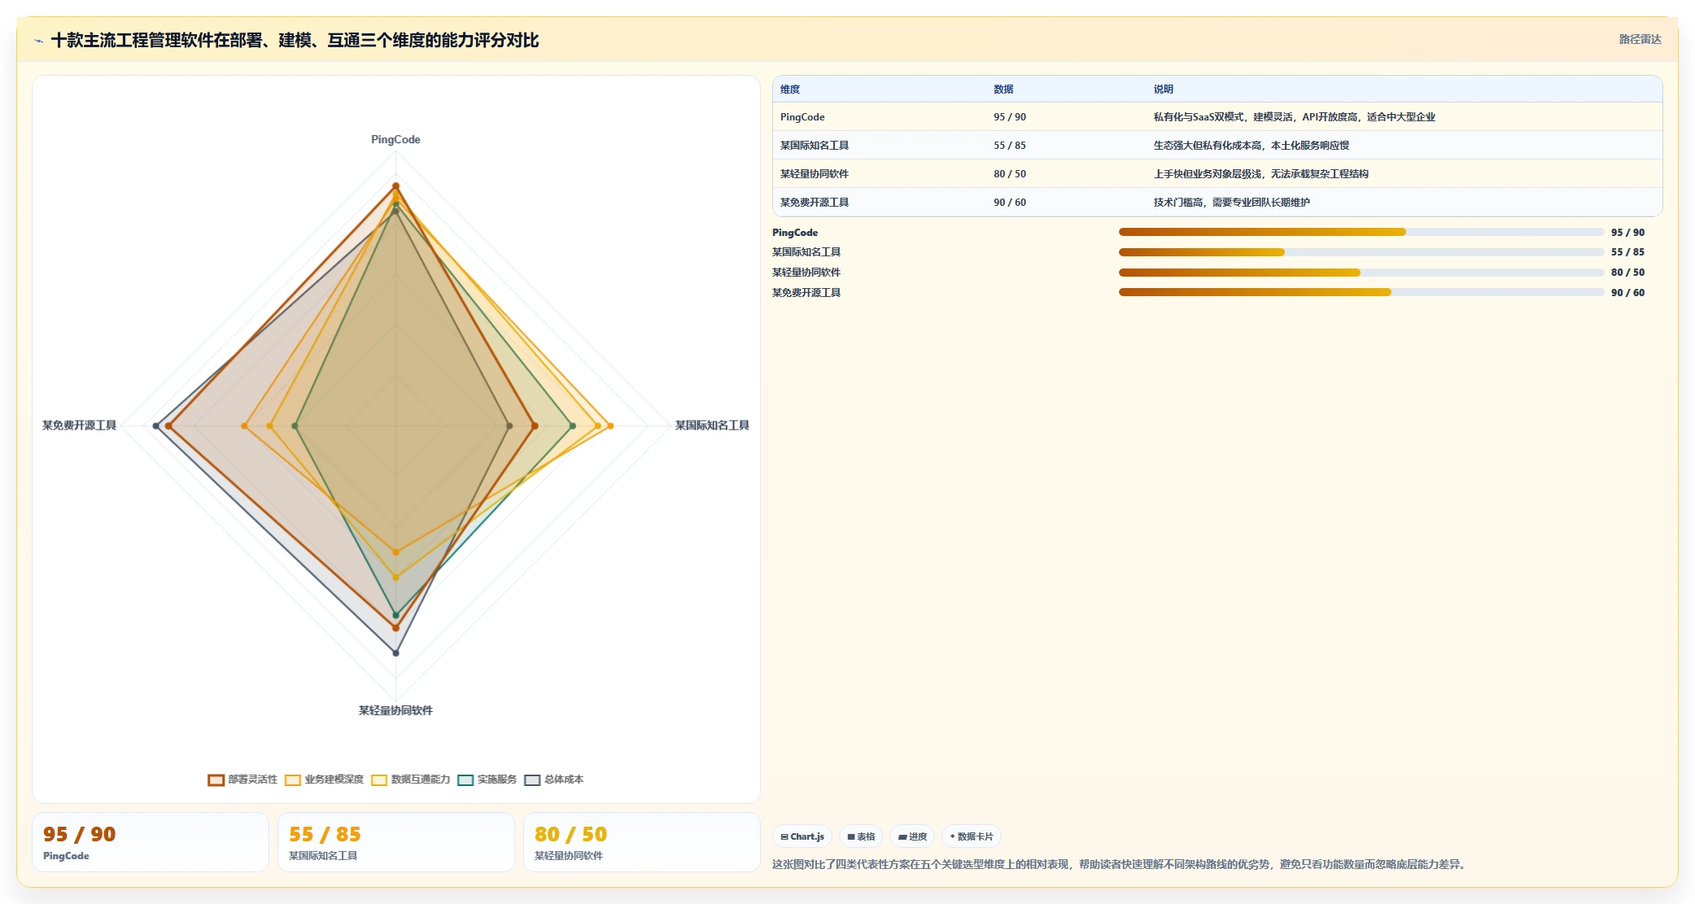Click the 某免费开源工具 radar axis label

(79, 426)
